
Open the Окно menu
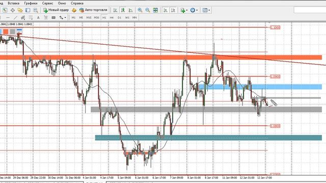(x=62, y=4)
